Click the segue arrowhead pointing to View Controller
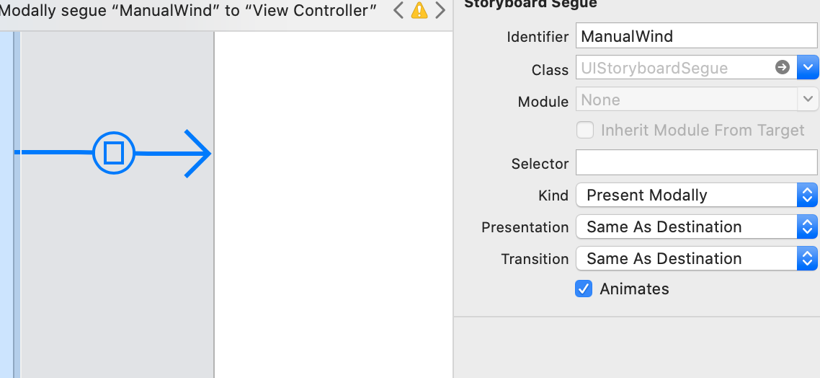This screenshot has height=378, width=820. click(197, 154)
